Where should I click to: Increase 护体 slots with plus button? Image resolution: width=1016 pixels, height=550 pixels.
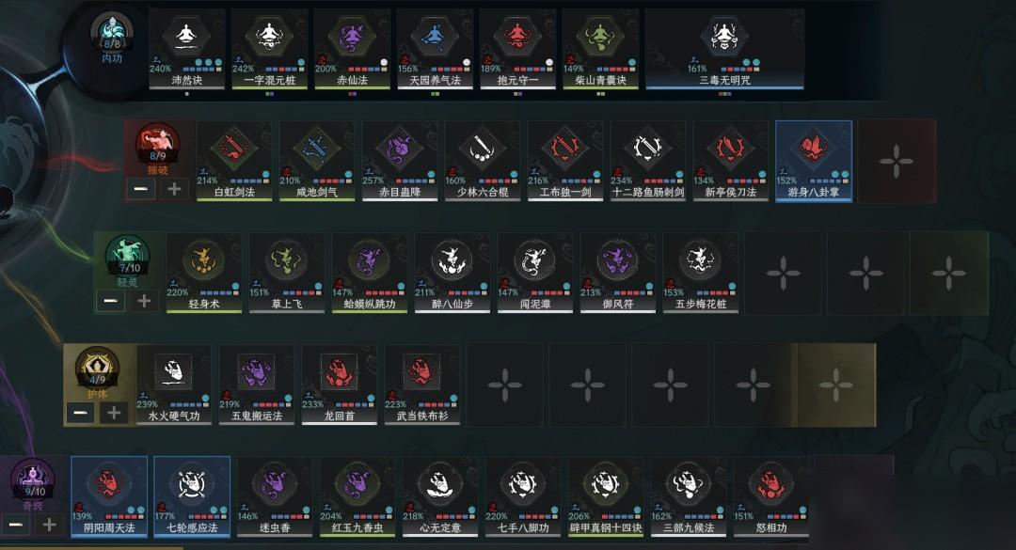pyautogui.click(x=114, y=413)
